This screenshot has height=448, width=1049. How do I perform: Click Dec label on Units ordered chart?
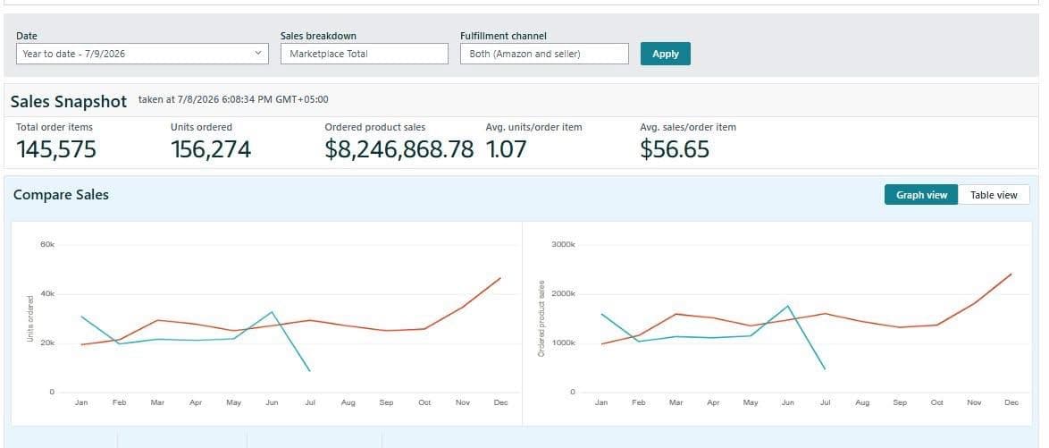click(x=500, y=402)
